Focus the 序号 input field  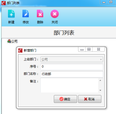click(72, 67)
